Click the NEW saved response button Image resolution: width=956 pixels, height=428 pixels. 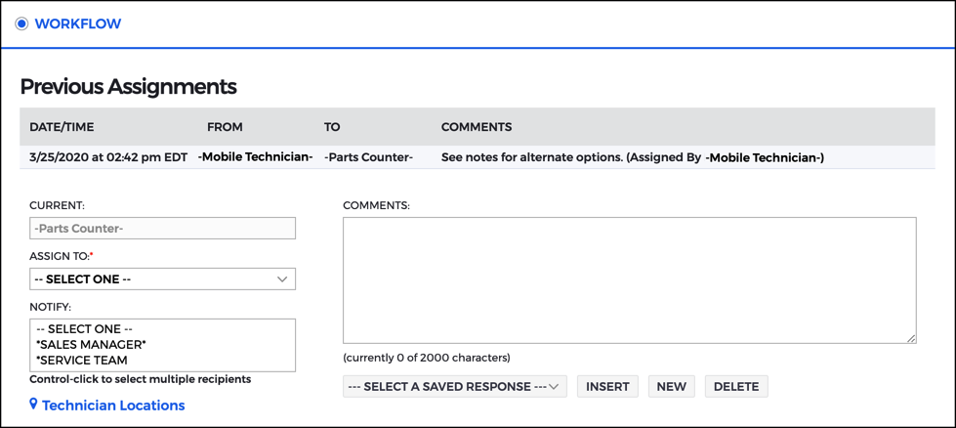coord(671,387)
